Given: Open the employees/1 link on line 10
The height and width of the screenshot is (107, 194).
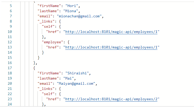Looking at the screenshot, I should point(111,32).
